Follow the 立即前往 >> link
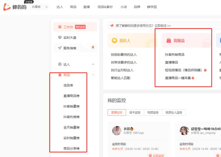221x157 pixels. [163, 26]
